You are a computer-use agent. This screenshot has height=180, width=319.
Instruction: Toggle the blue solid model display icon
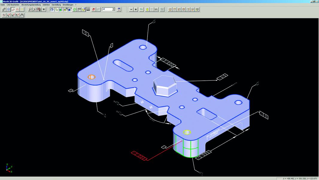pos(52,9)
